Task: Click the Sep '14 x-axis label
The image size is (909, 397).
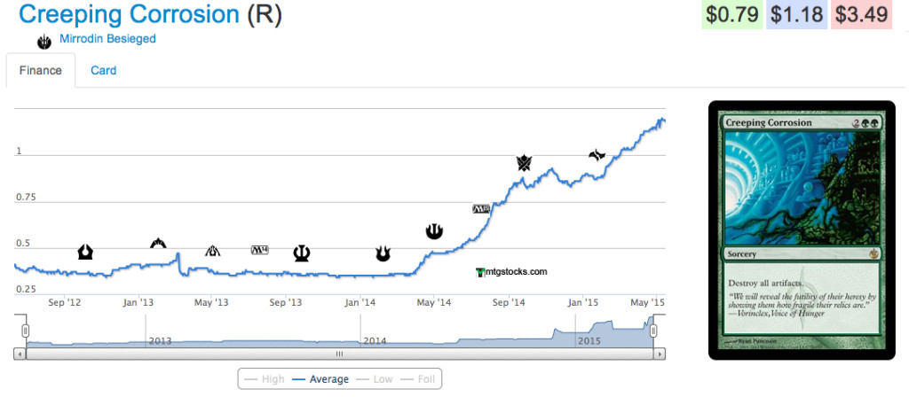Action: click(509, 302)
